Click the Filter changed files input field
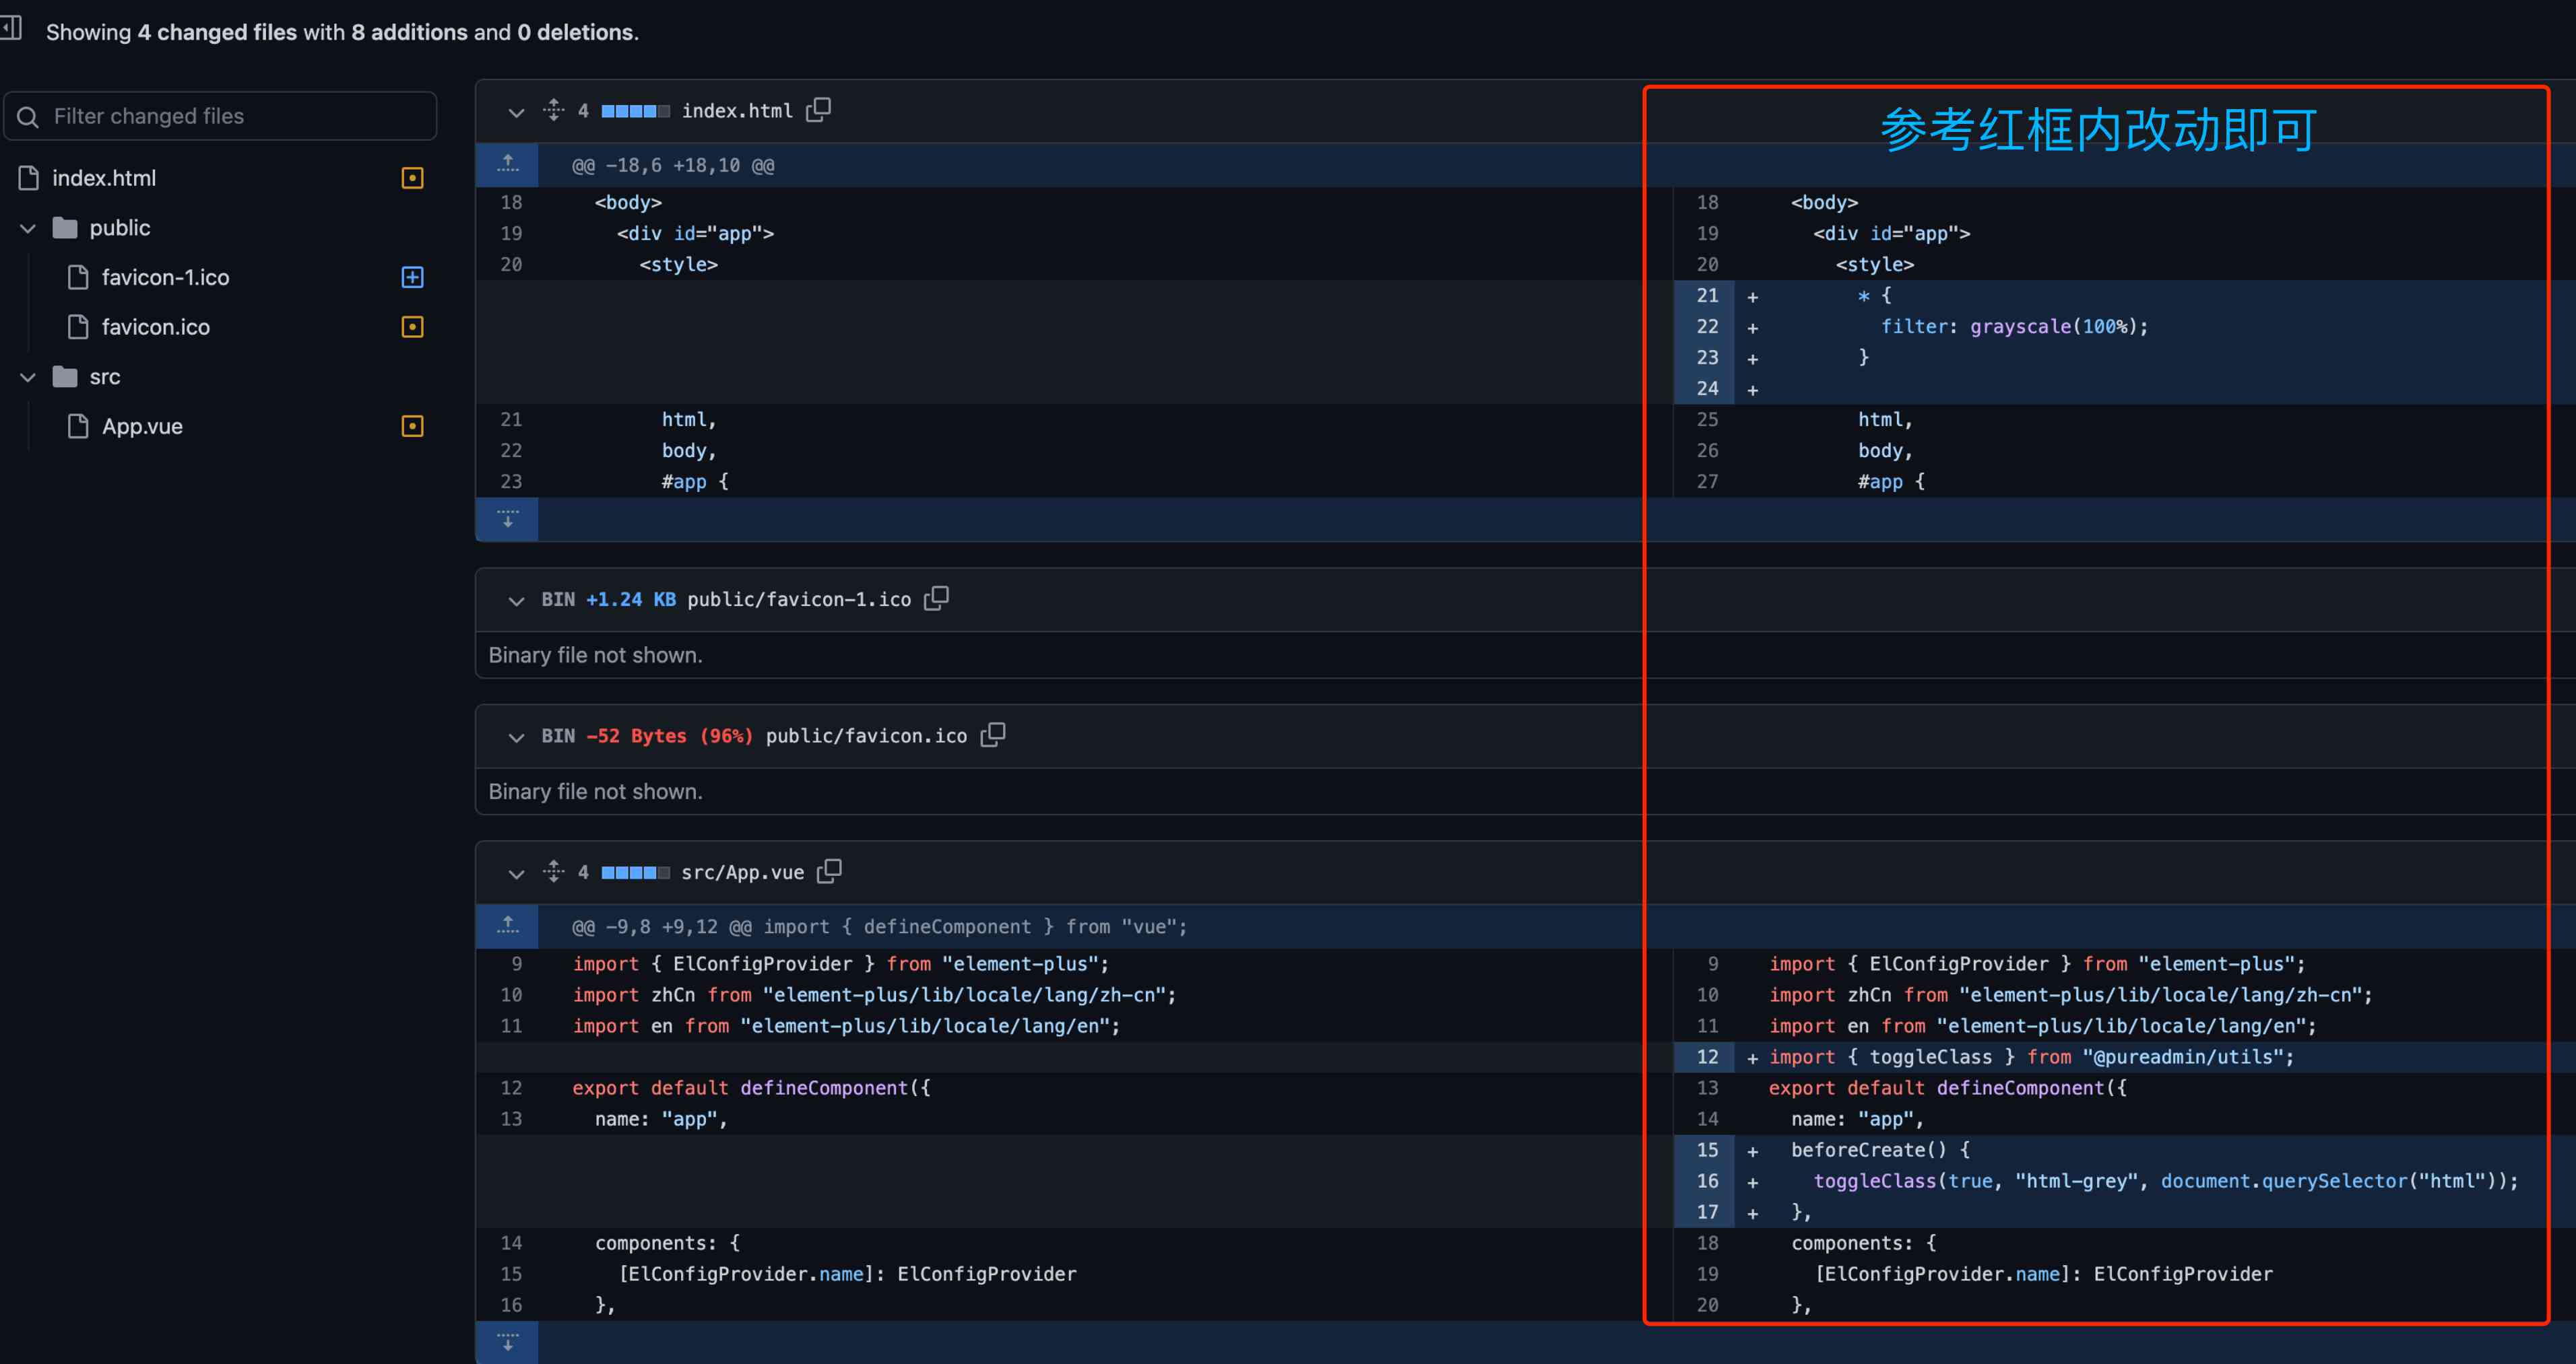The height and width of the screenshot is (1364, 2576). (223, 116)
